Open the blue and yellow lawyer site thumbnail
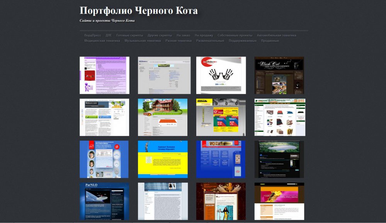This screenshot has width=386, height=223. tap(163, 159)
